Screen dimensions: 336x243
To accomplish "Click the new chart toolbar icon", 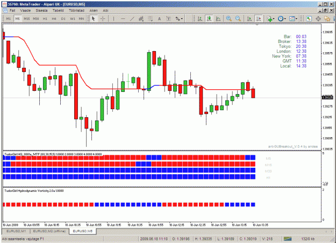I will (x=309, y=19).
